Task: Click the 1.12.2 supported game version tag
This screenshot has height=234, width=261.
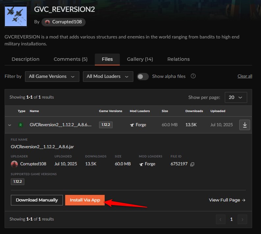Action: [x=17, y=182]
